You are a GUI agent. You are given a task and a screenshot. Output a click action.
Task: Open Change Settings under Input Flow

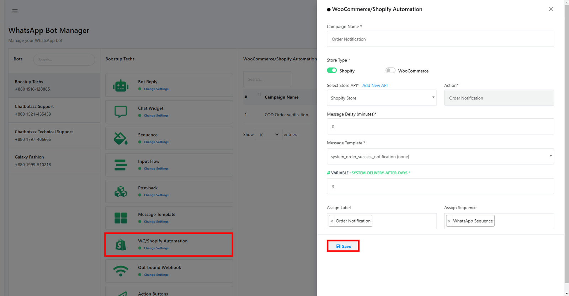coord(156,169)
